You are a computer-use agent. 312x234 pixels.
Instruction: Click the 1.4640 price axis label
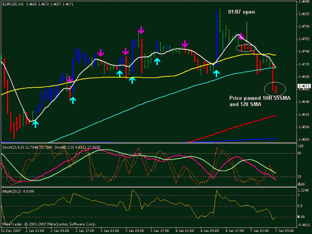click(x=304, y=102)
